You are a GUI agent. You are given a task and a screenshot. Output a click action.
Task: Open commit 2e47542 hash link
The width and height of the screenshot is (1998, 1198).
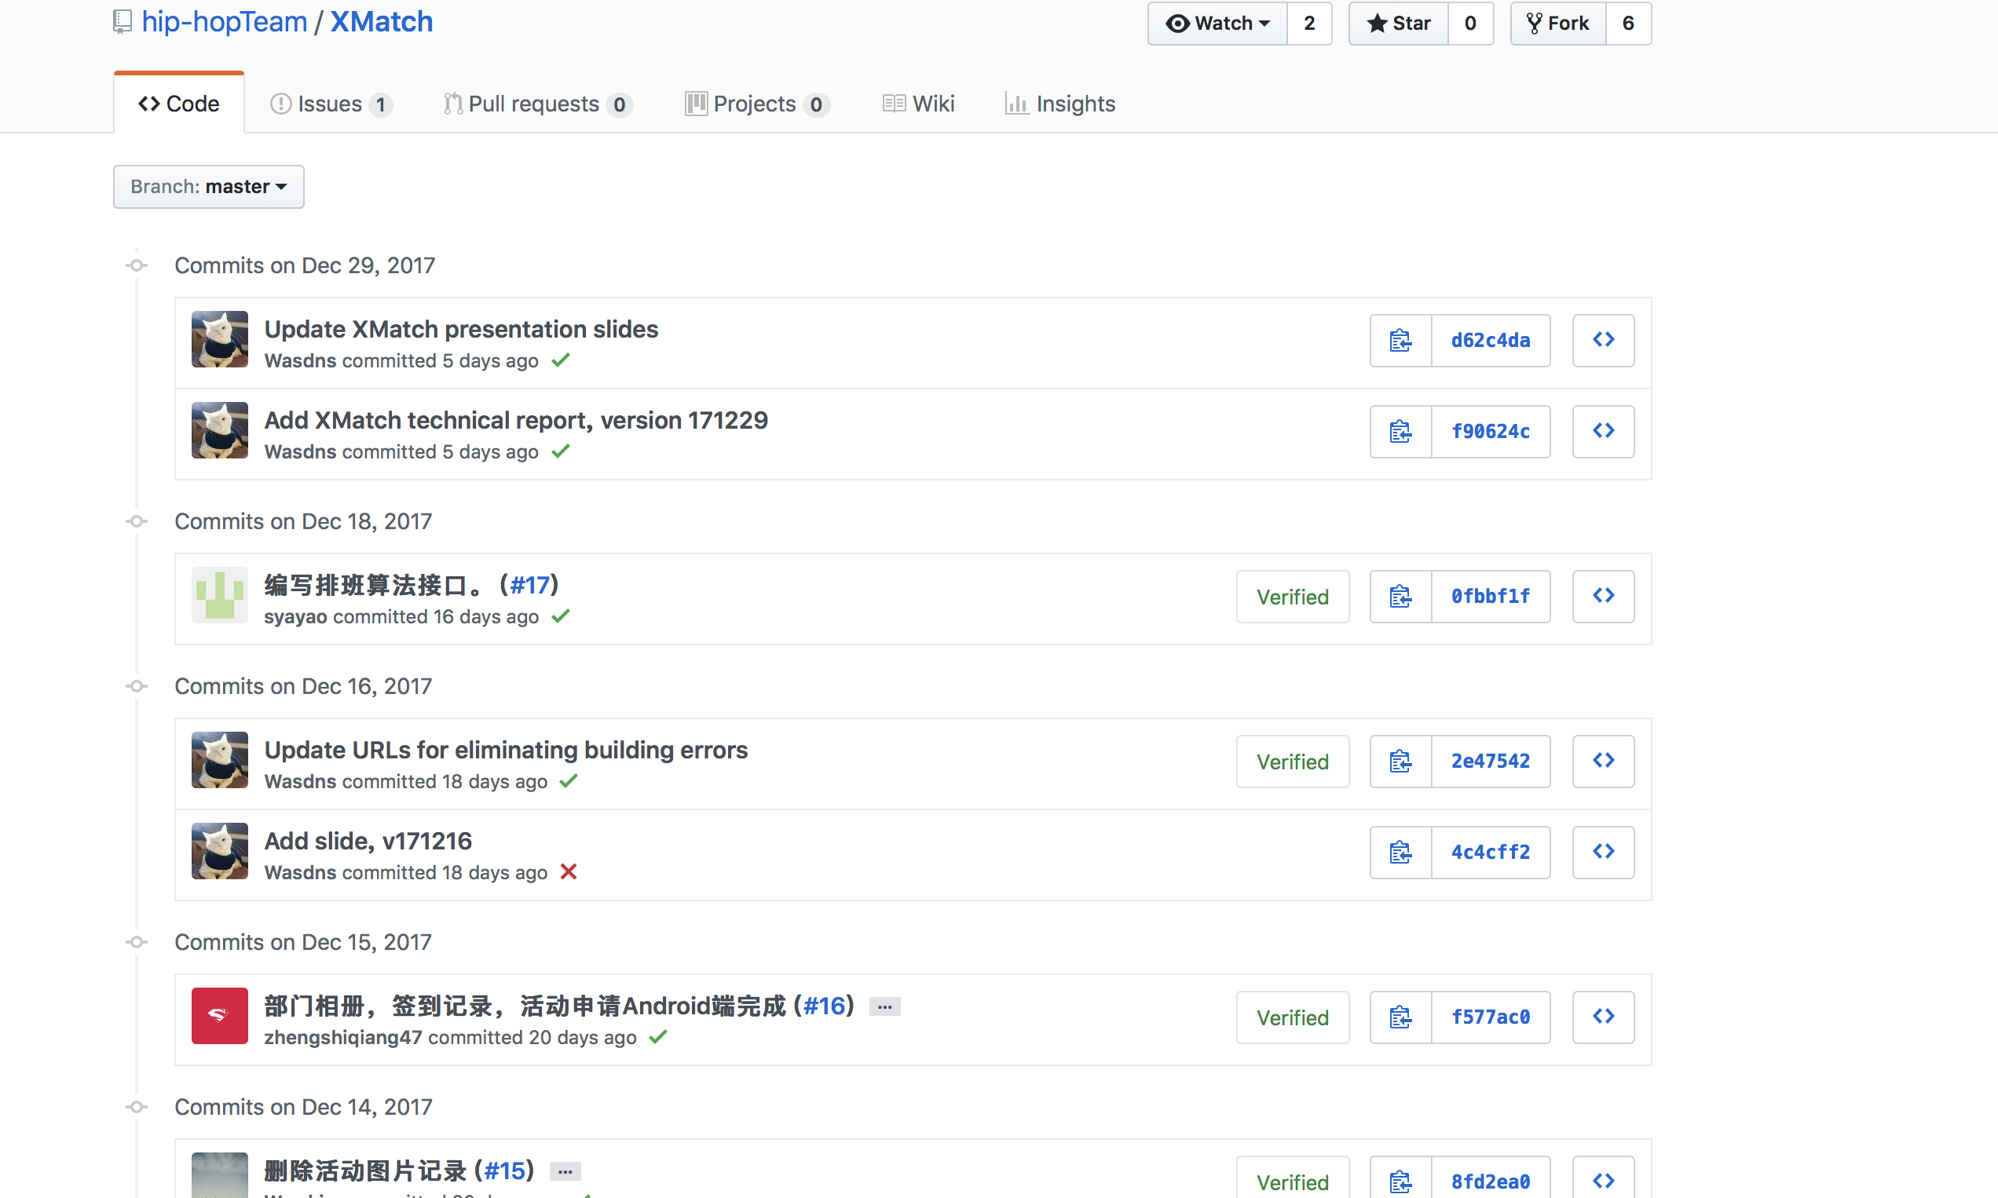click(x=1491, y=762)
